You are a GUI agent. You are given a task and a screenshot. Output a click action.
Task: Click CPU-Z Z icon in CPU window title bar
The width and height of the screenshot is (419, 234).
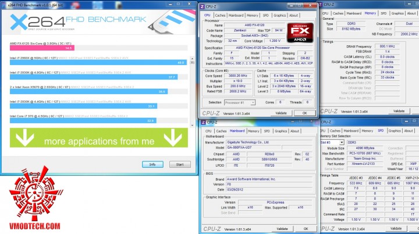[203, 6]
